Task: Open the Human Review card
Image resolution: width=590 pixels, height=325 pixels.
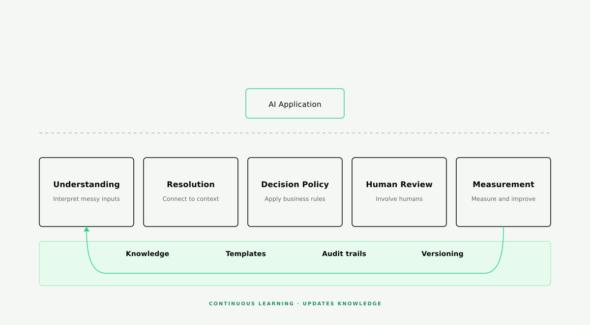Action: 399,192
